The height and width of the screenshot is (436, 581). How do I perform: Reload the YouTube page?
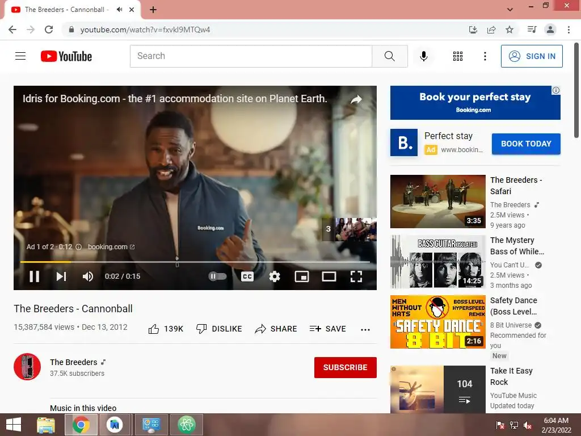(49, 30)
